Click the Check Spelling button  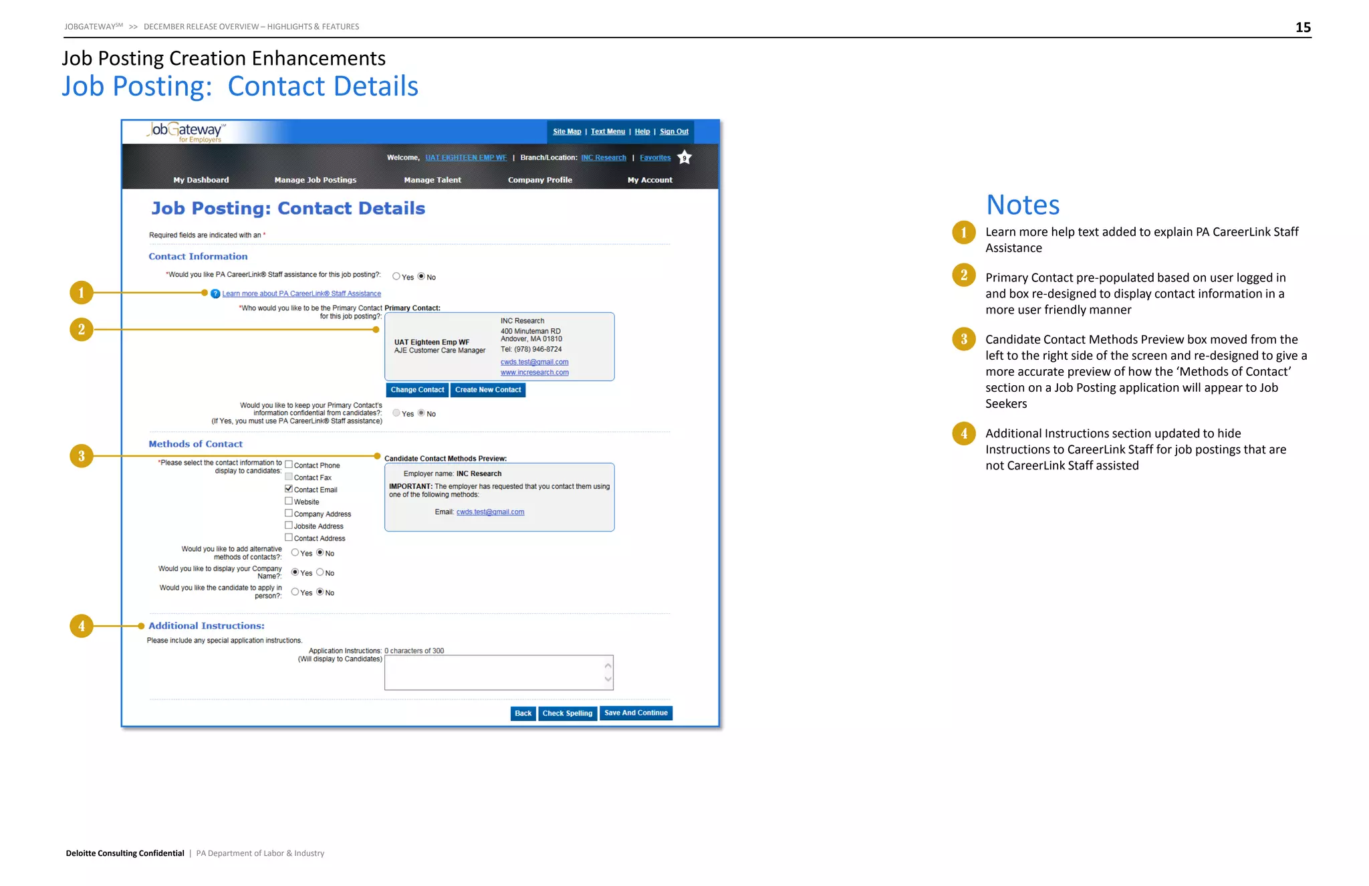tap(568, 713)
